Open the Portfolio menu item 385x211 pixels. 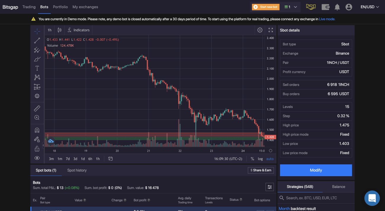pos(60,7)
